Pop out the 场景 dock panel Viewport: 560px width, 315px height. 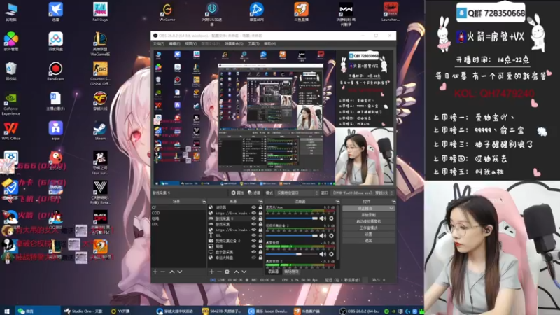[x=203, y=202]
